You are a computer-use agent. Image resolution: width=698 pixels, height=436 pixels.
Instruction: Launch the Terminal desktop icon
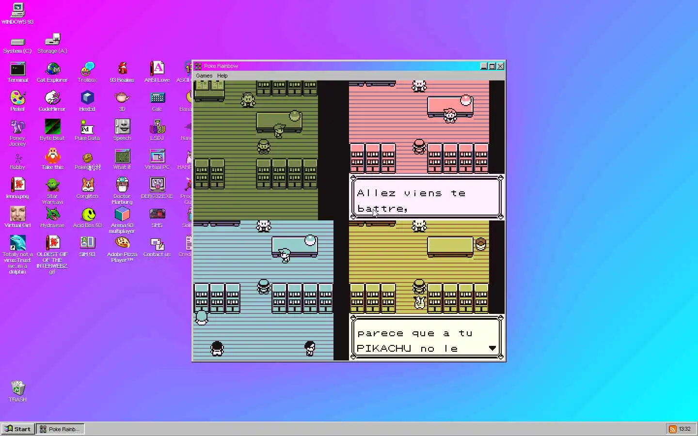click(x=17, y=73)
